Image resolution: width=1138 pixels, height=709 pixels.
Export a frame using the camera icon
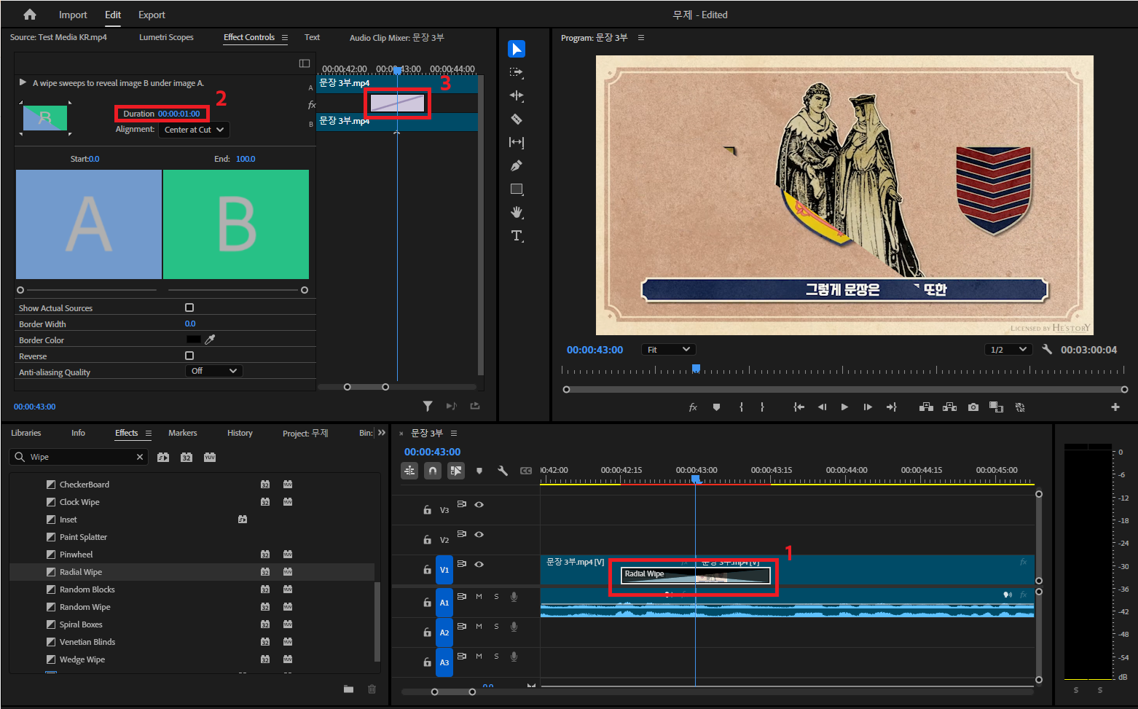point(973,407)
